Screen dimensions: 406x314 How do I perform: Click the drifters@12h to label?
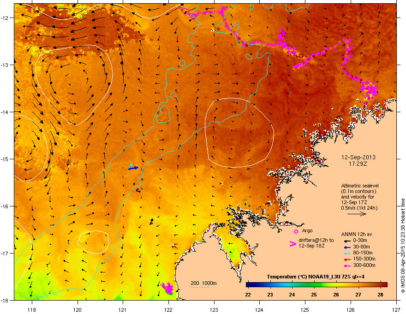pyautogui.click(x=316, y=241)
